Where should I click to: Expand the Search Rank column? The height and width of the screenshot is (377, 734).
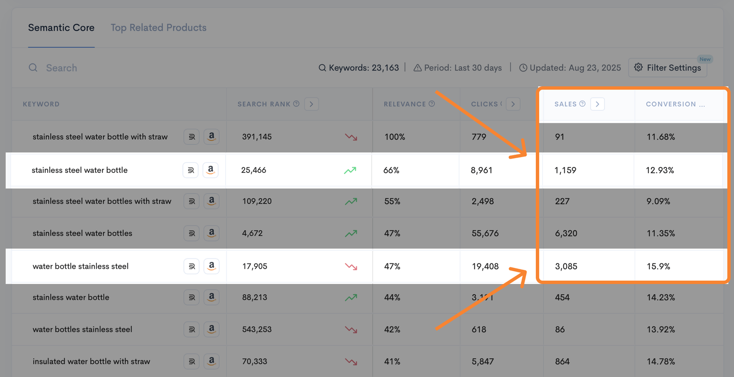click(312, 104)
